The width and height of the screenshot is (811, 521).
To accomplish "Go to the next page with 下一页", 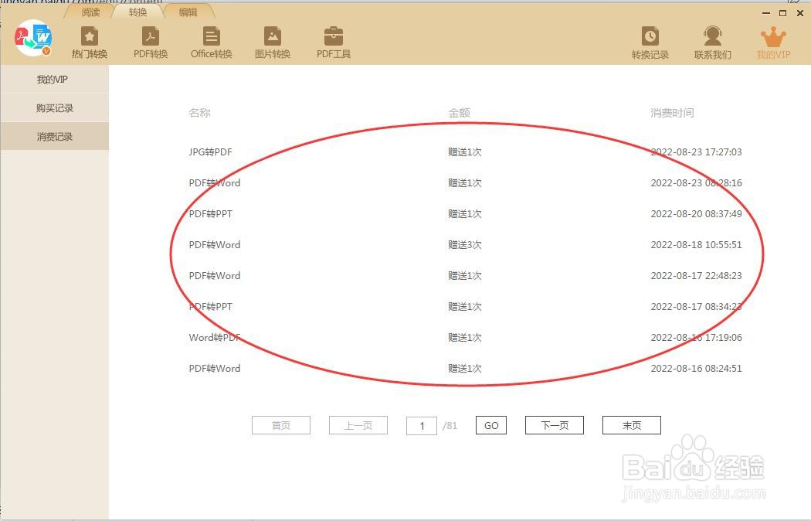I will (x=554, y=424).
